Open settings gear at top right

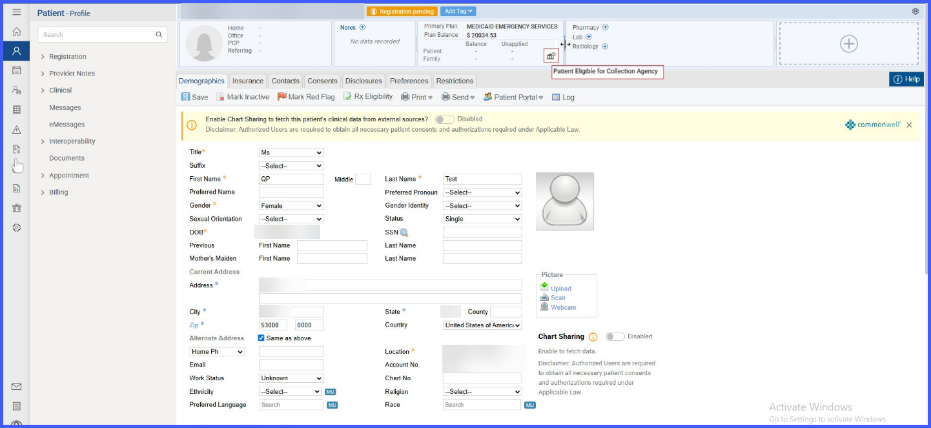click(916, 11)
